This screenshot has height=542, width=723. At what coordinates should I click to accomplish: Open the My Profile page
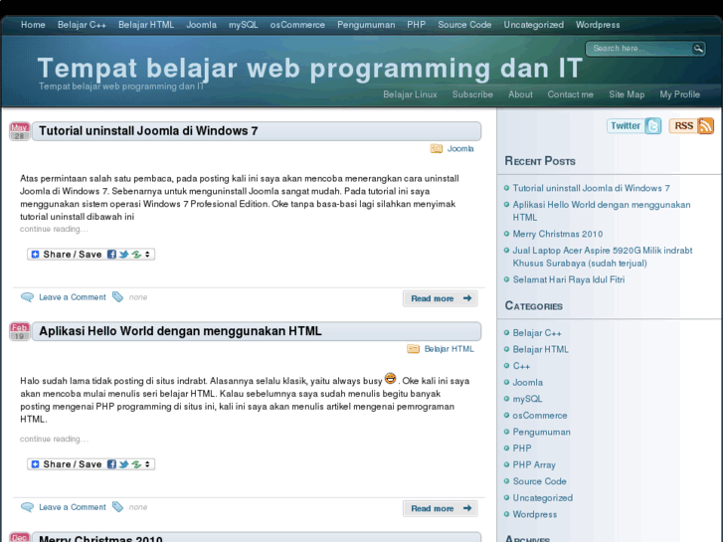(x=679, y=94)
